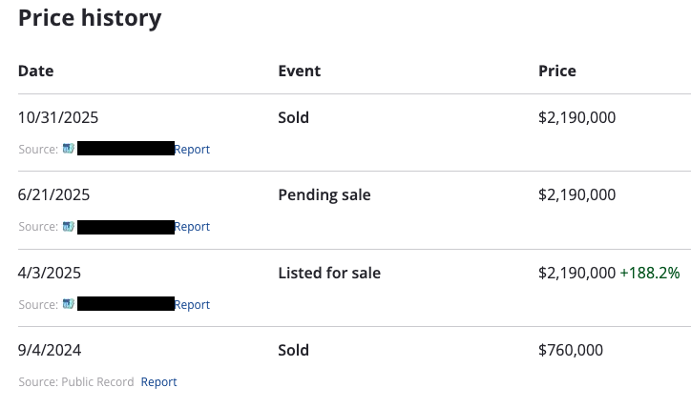Click the Date column header
The image size is (691, 408).
pos(36,71)
